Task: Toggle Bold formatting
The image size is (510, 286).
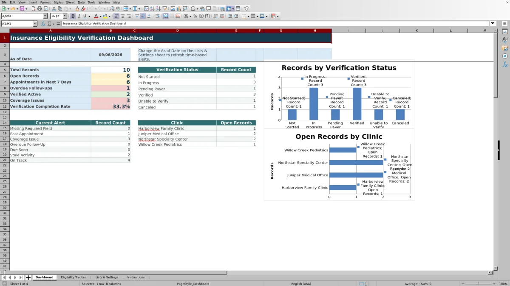Action: point(73,16)
